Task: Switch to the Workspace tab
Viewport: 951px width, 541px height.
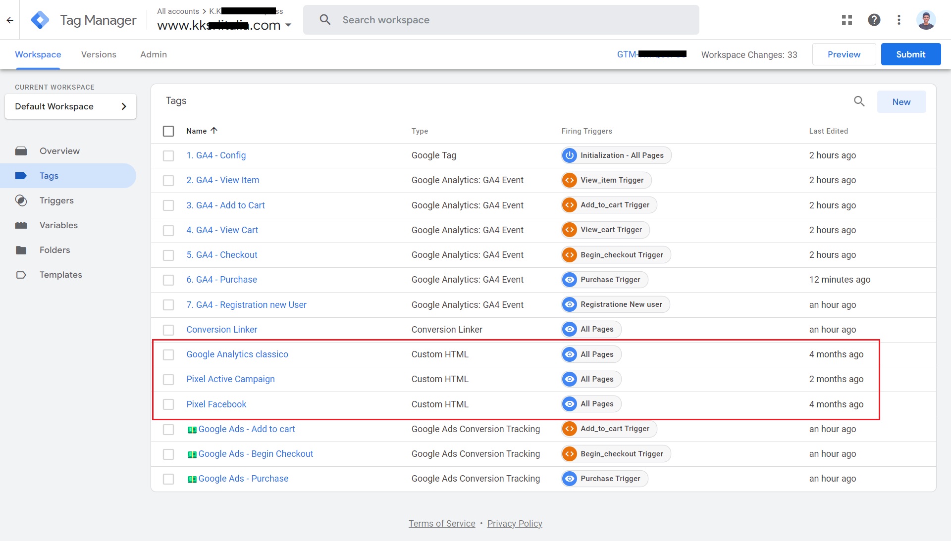Action: [38, 54]
